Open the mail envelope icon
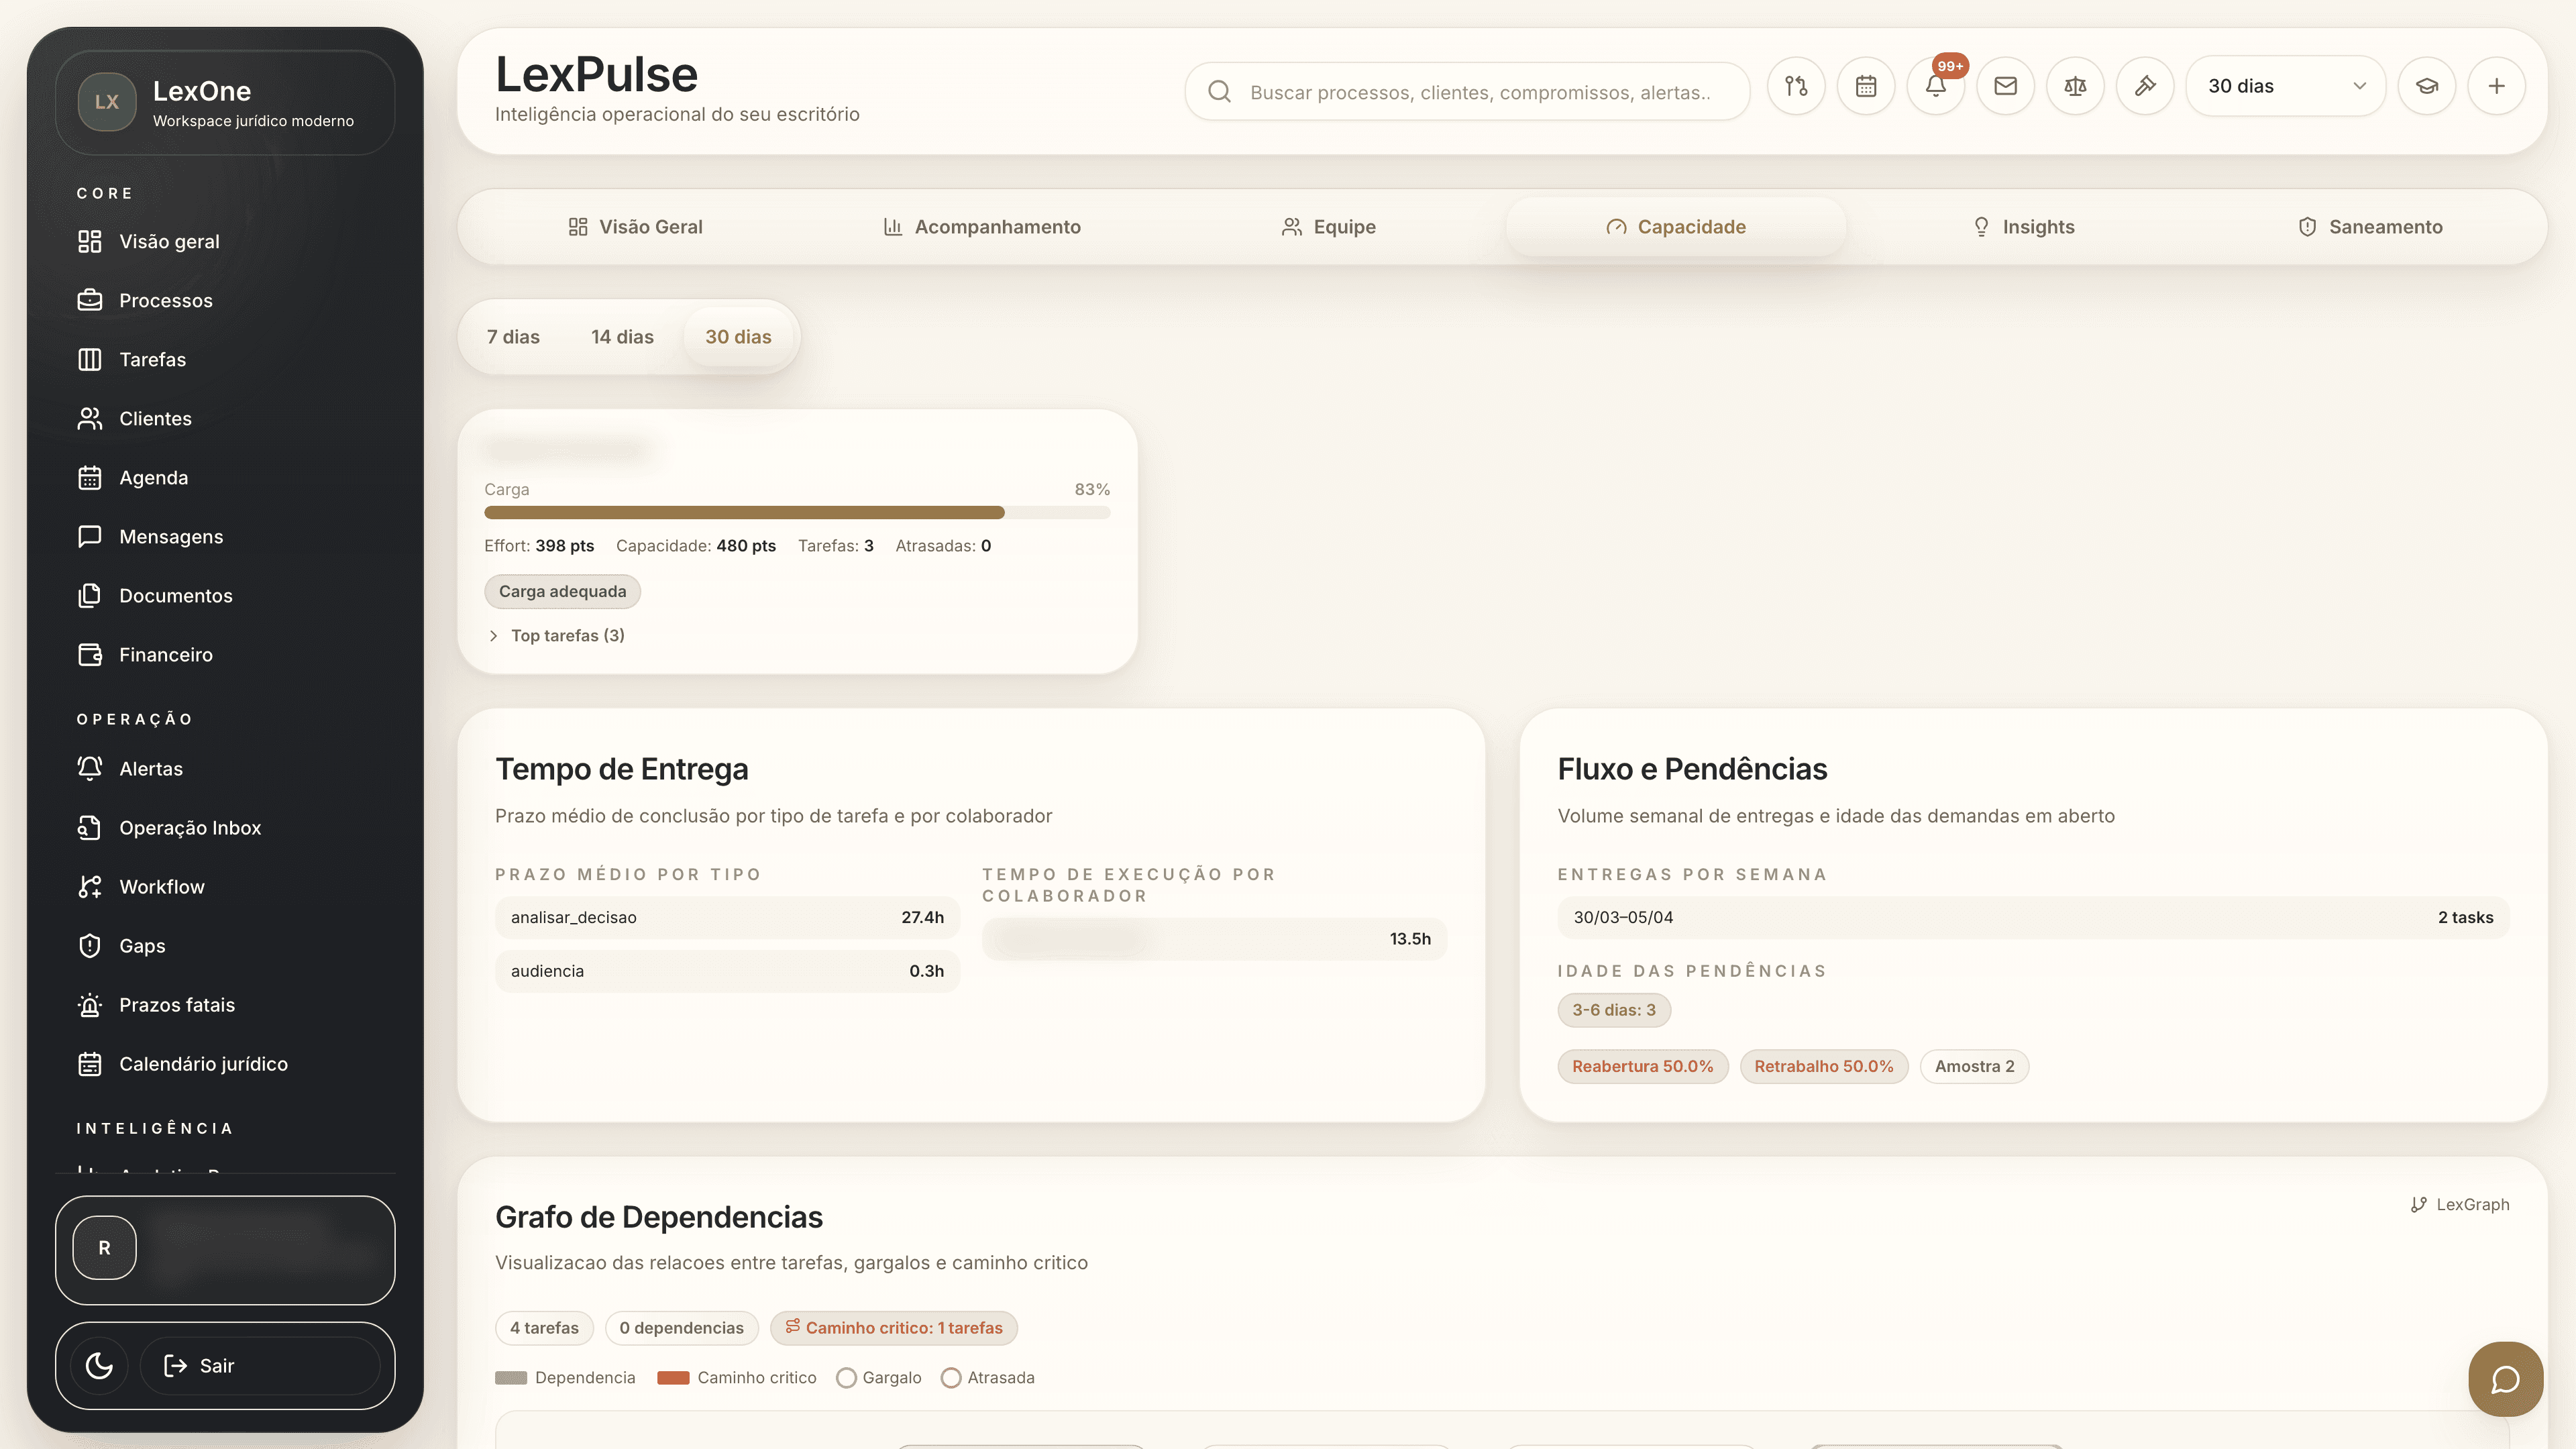Screen dimensions: 2576x1449 point(2005,87)
